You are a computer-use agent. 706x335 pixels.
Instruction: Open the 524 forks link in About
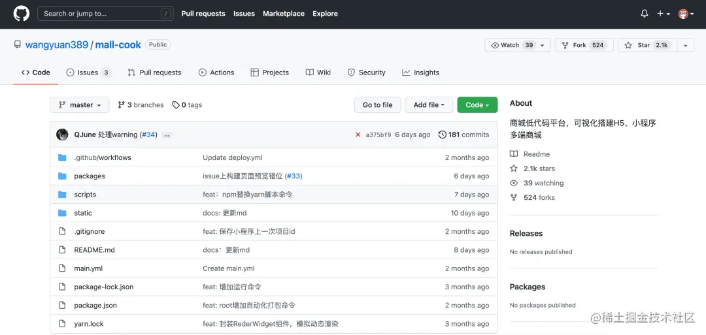tap(532, 197)
